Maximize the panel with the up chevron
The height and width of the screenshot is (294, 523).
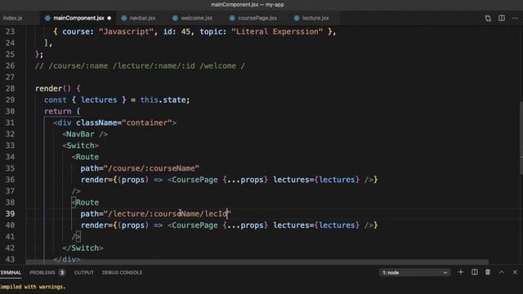(501, 272)
